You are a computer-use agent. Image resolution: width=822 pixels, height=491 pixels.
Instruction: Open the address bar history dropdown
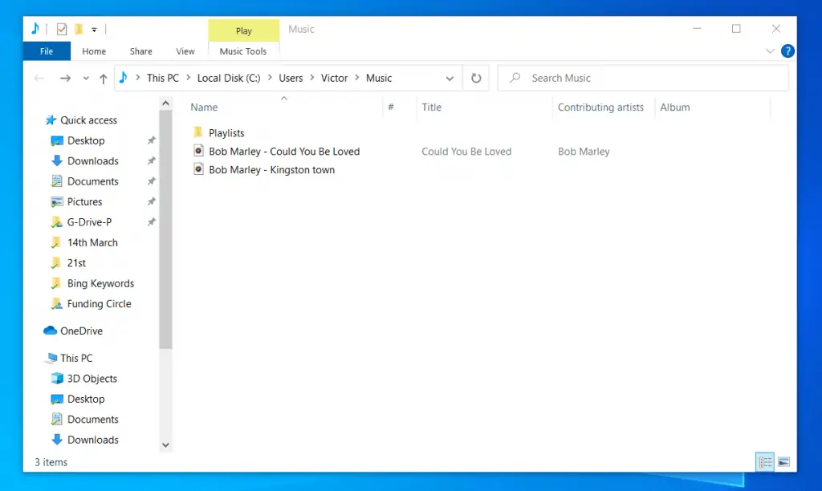(x=450, y=77)
